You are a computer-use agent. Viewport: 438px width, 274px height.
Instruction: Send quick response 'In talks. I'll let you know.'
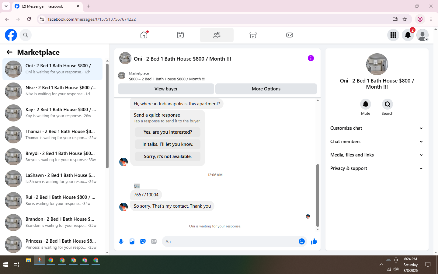(x=168, y=144)
